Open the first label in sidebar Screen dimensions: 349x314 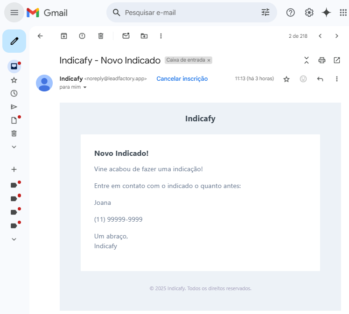click(x=14, y=185)
